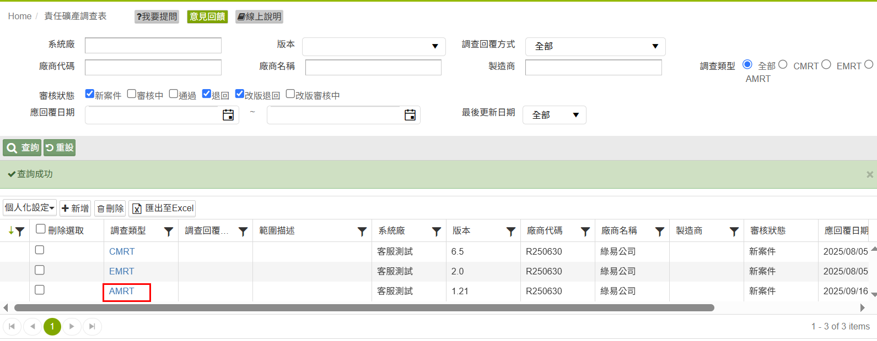Open the filter for the 廠商名稱 column
877x341 pixels.
pyautogui.click(x=660, y=232)
